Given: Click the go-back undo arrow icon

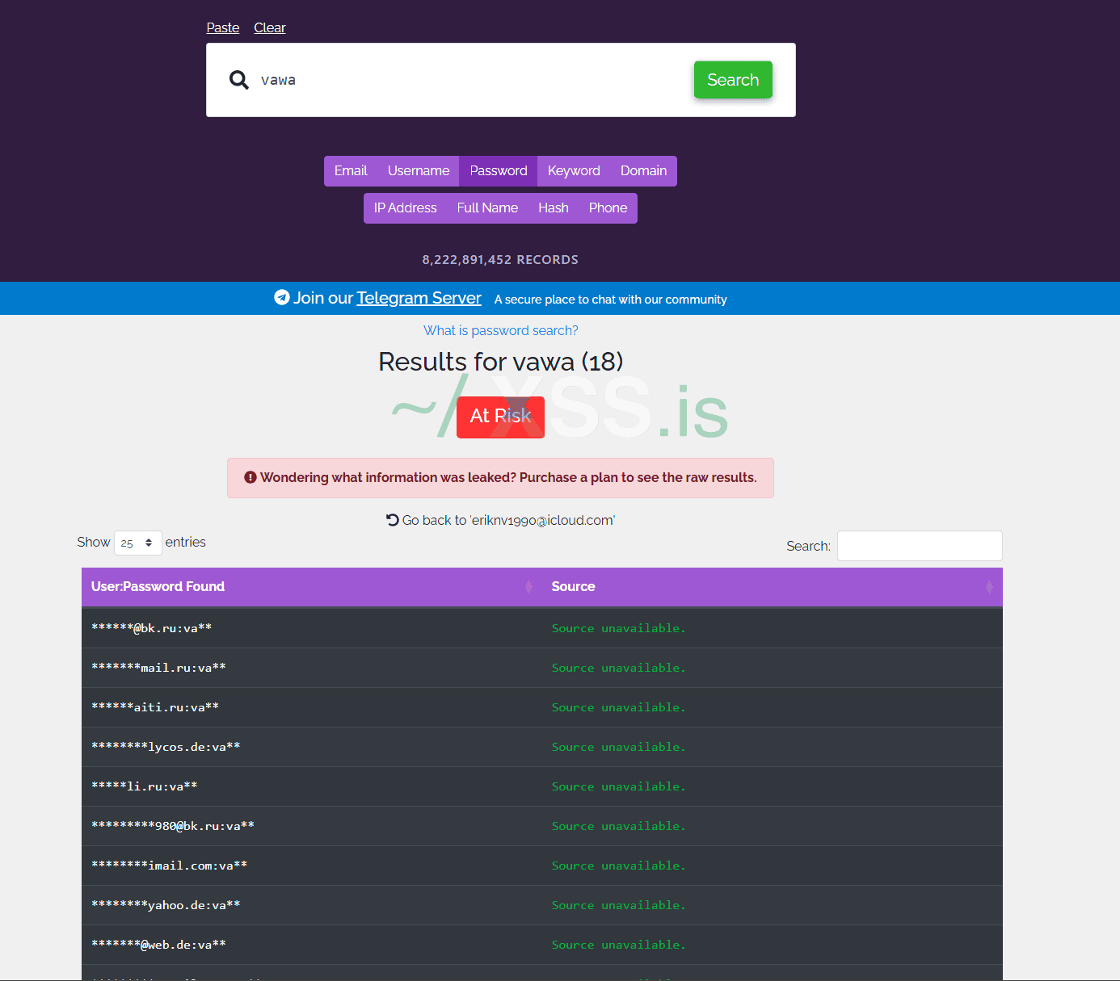Looking at the screenshot, I should (x=393, y=520).
